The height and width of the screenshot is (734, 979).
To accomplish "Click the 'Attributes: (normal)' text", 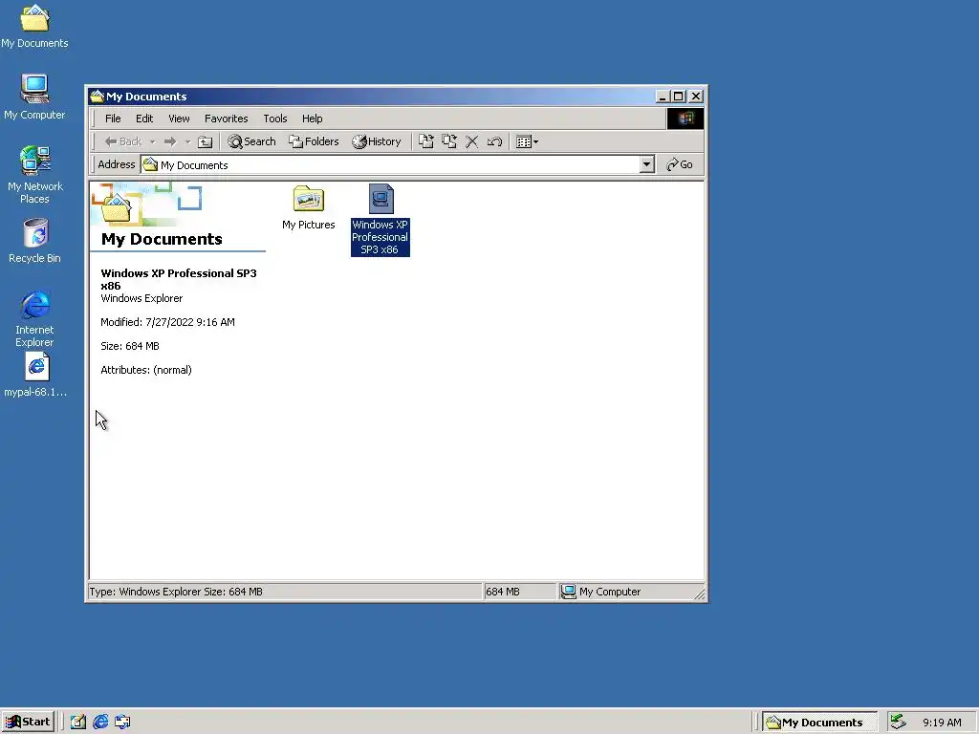I will 146,370.
